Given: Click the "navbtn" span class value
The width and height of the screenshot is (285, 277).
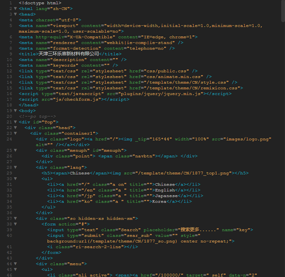Looking at the screenshot, I should 144,156.
